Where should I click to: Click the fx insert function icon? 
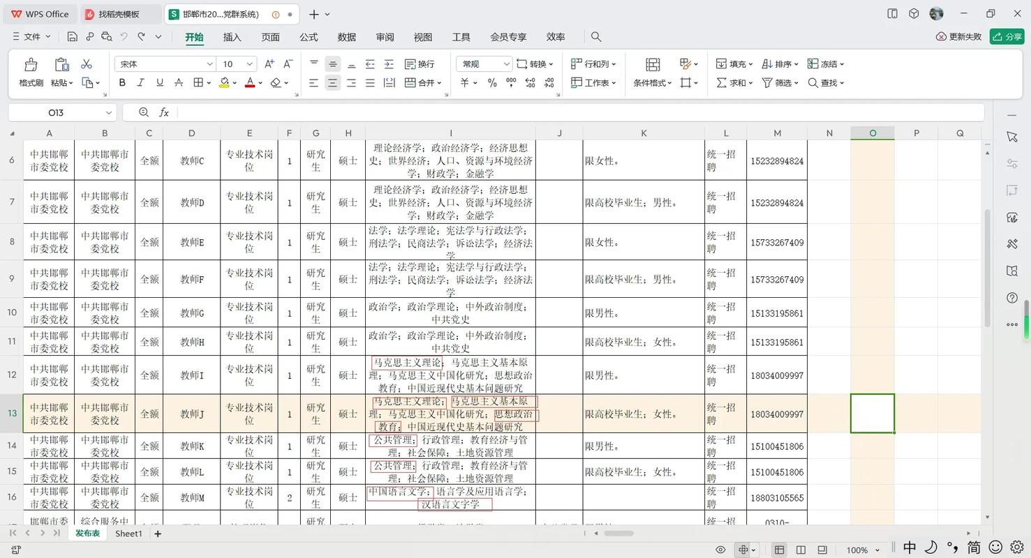click(x=164, y=112)
